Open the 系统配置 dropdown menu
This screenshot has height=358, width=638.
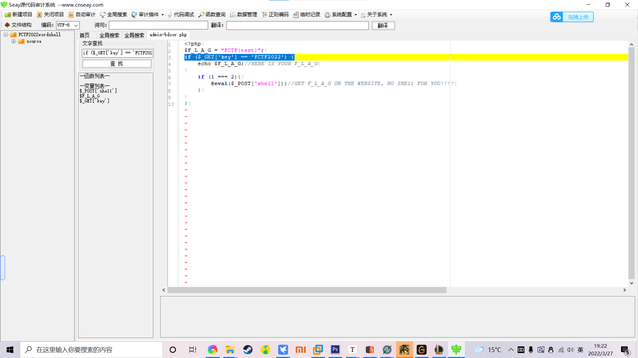tap(342, 14)
